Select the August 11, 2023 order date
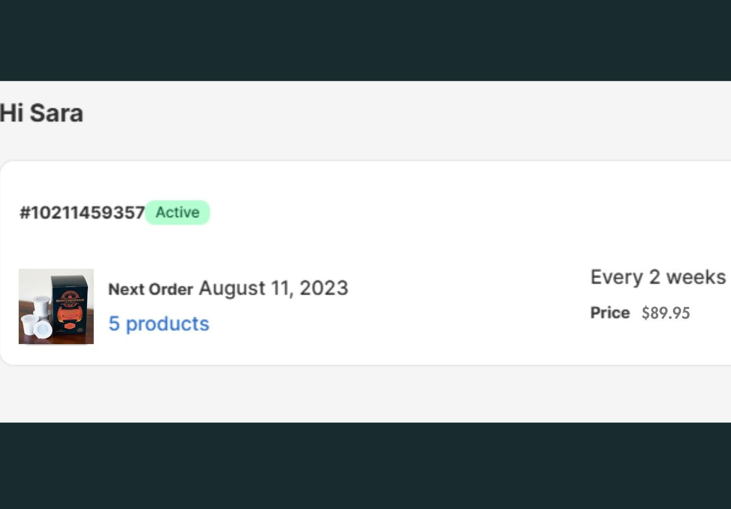Screen dimensions: 731x509 coord(273,288)
